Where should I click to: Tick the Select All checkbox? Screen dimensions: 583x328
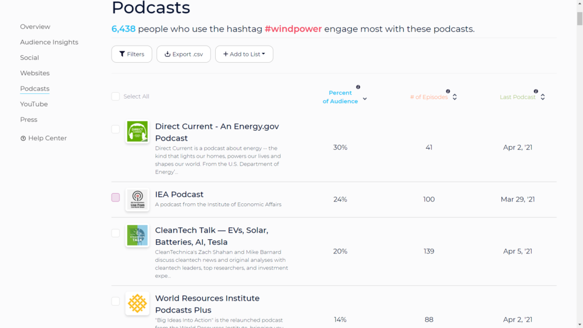(x=116, y=96)
